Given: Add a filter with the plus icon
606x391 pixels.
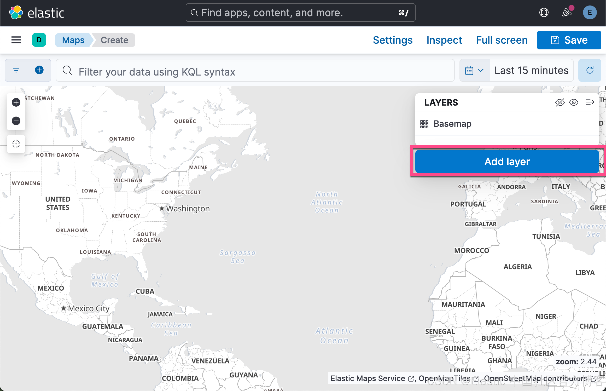Looking at the screenshot, I should 39,70.
